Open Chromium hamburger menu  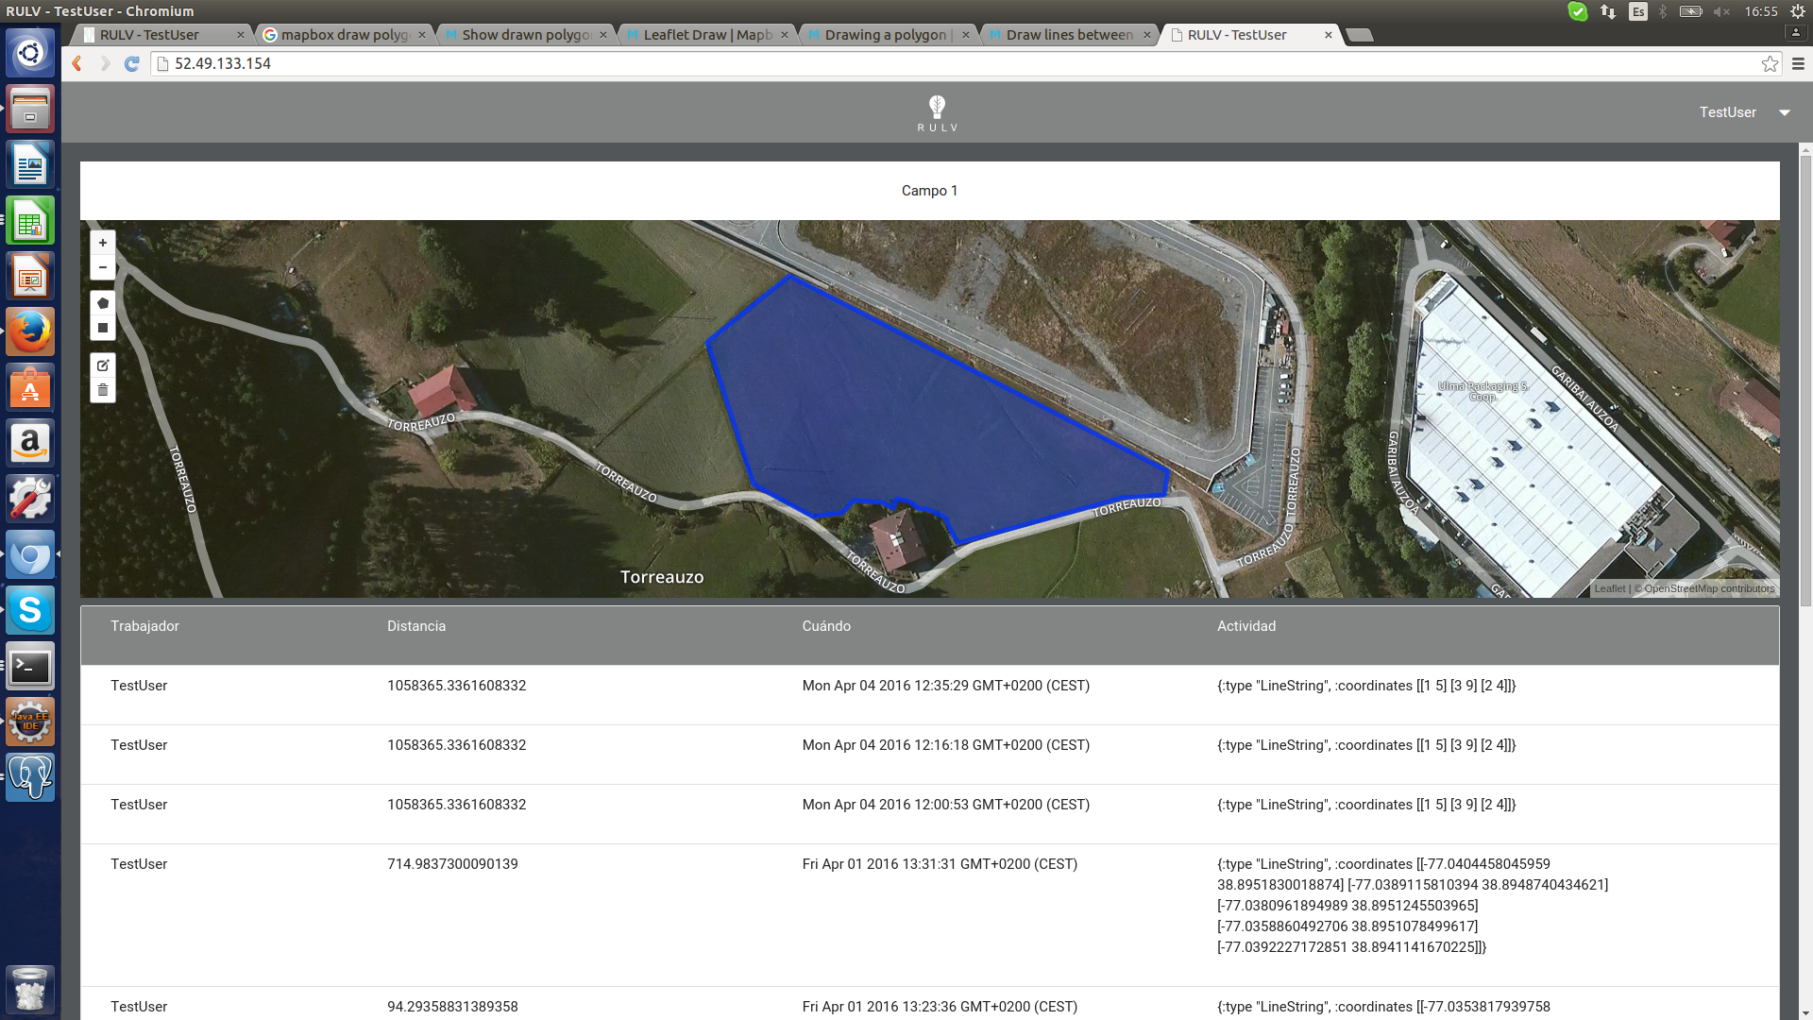[1798, 63]
